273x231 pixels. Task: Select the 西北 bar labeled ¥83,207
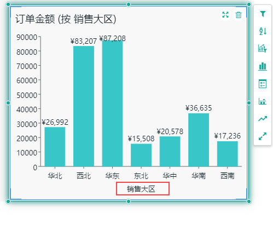[x=84, y=106]
